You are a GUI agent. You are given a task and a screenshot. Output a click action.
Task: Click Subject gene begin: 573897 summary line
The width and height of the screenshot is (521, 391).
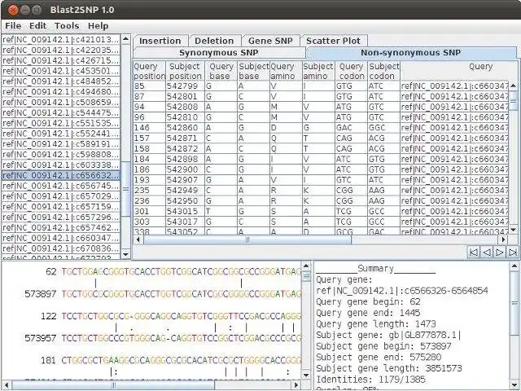click(383, 346)
